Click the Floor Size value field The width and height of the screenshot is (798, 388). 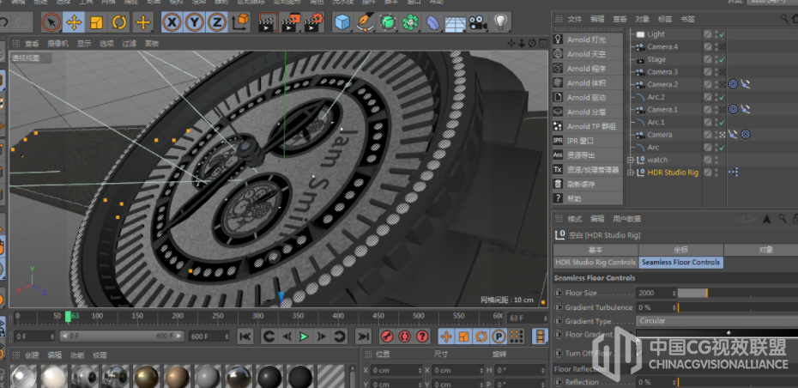click(x=654, y=293)
